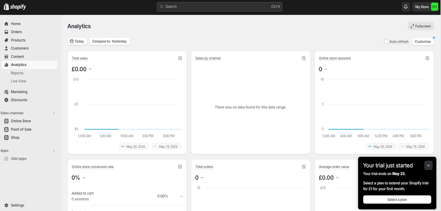Toggle the May 19, 2024 series in Total sales legend
Screen dimensions: 441x211
[x=166, y=147]
